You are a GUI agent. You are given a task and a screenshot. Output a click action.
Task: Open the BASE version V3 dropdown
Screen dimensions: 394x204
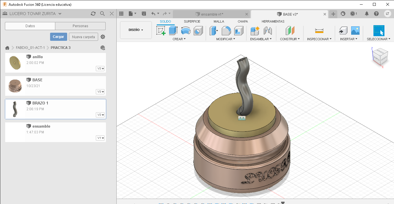coord(100,92)
